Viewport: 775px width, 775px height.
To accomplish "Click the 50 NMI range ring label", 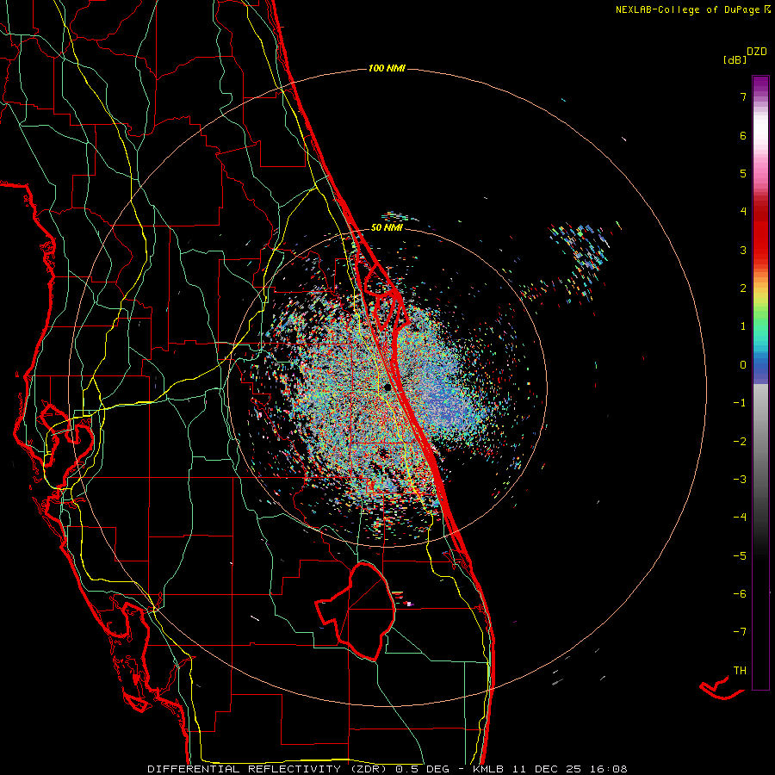I will 387,227.
